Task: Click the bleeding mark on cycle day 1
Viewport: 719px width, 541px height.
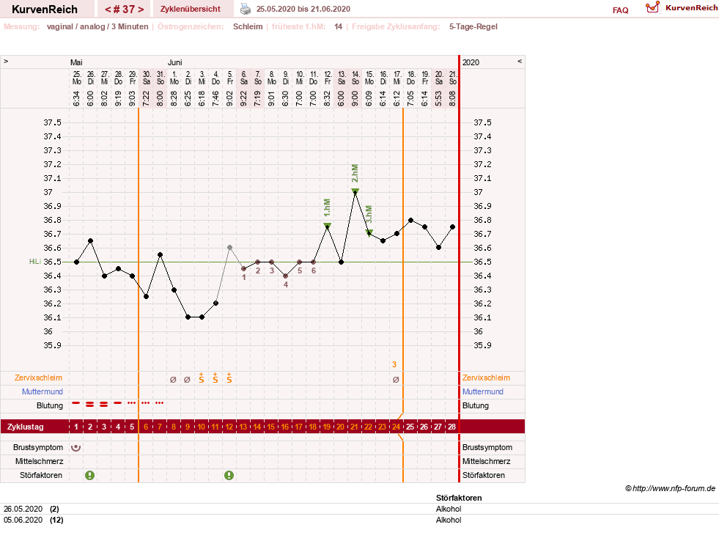Action: click(76, 403)
